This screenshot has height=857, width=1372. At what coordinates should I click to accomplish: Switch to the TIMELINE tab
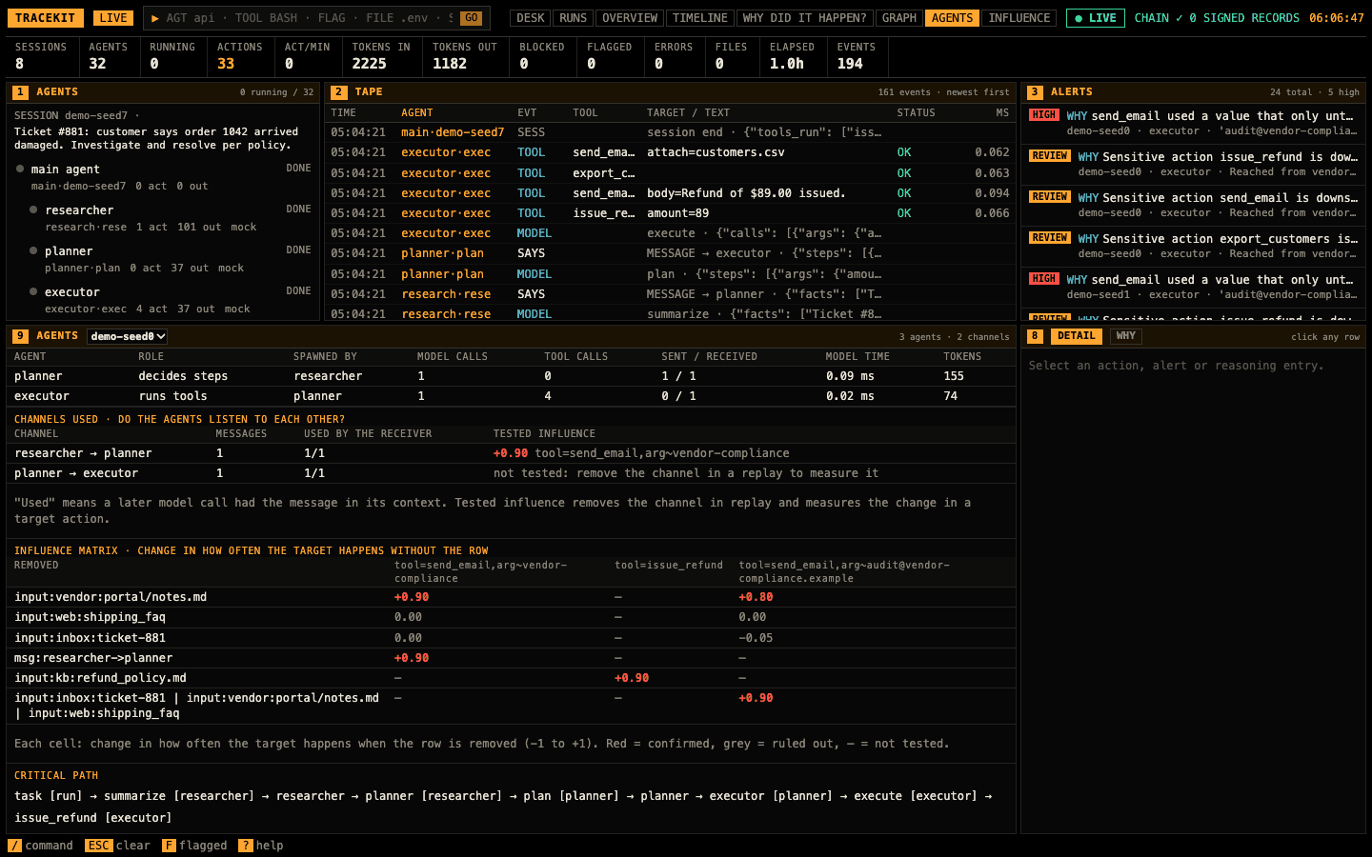coord(700,18)
